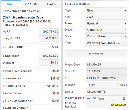Open the Trim dropdown showing Preferred AWD D200
This screenshot has width=129, height=110.
click(x=106, y=43)
